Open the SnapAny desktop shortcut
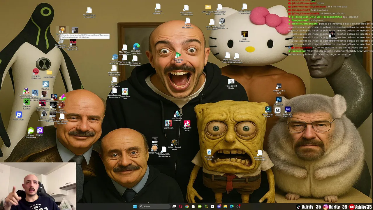 [40, 132]
